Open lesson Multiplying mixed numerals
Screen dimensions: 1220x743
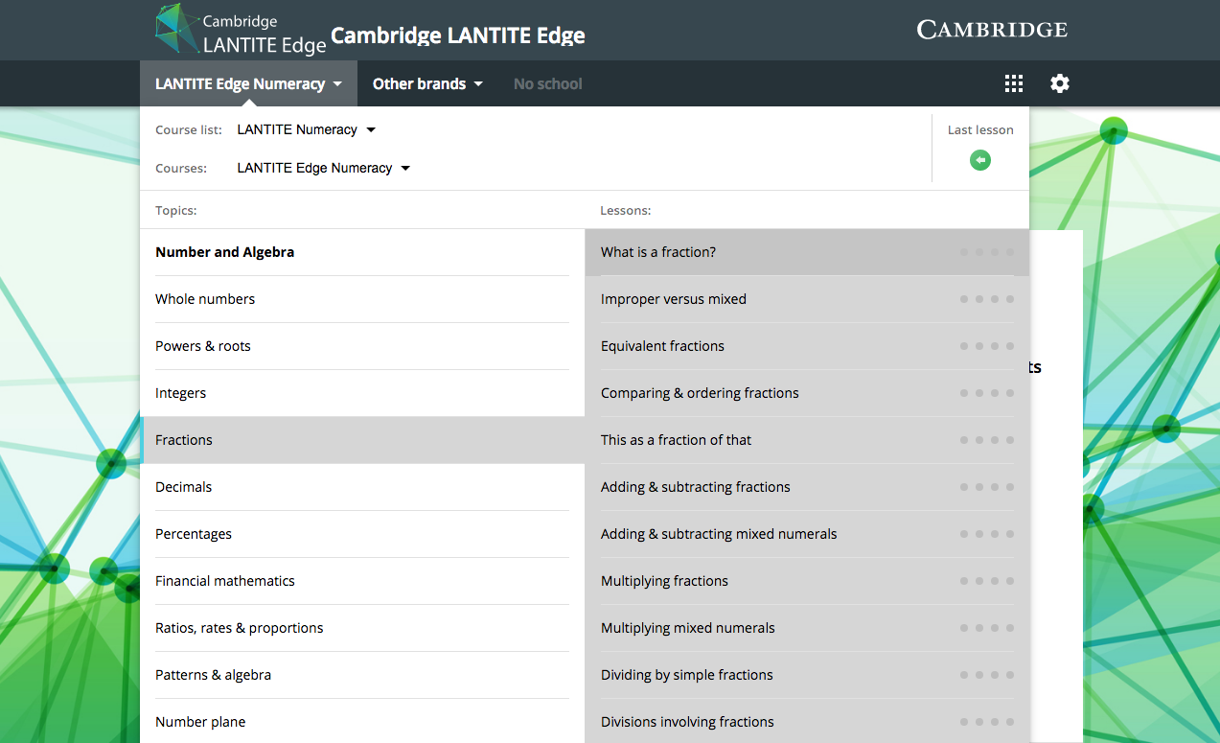[807, 628]
